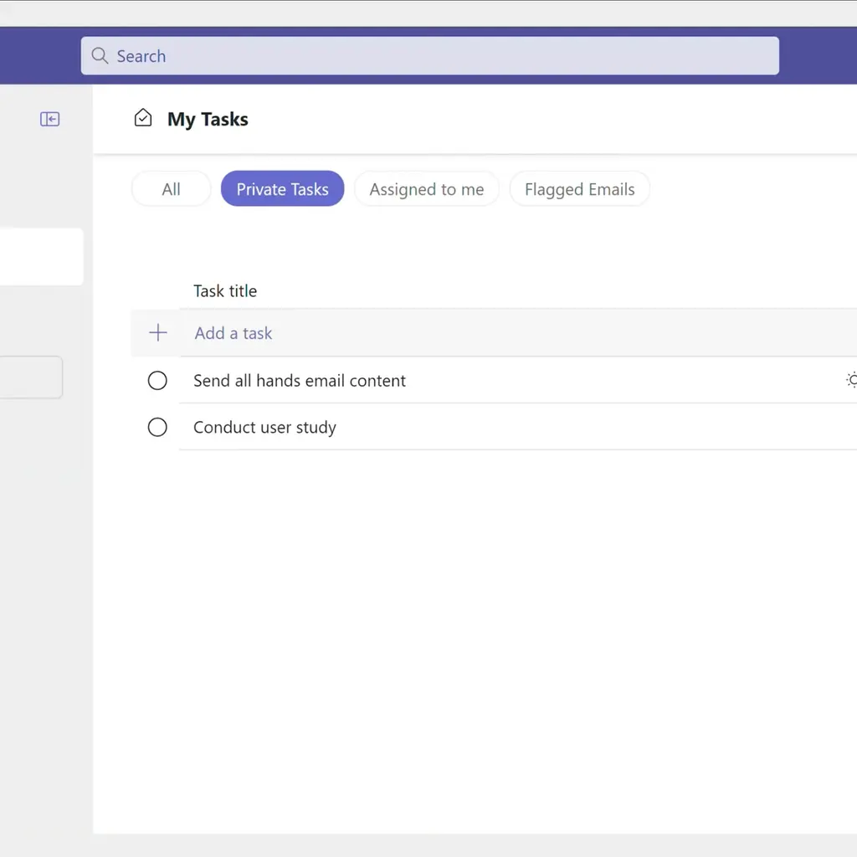This screenshot has width=857, height=857.
Task: Mark "Send all hands email content" complete
Action: point(157,381)
